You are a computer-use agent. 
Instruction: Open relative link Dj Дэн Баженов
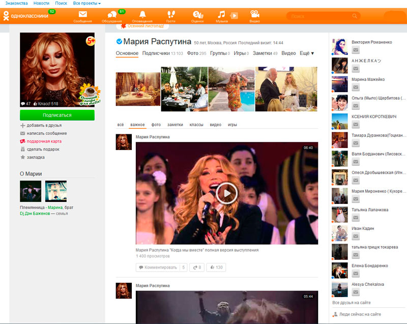click(x=35, y=214)
